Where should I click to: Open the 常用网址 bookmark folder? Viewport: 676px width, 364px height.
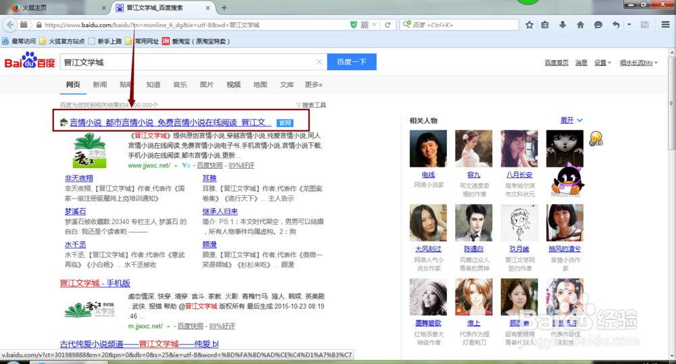[x=142, y=41]
